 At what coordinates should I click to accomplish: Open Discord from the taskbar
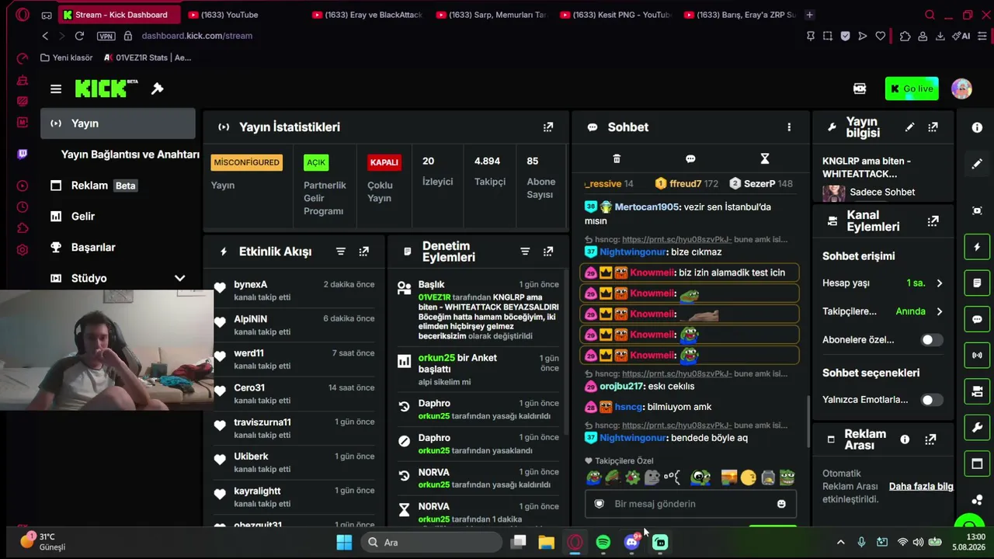pos(632,543)
